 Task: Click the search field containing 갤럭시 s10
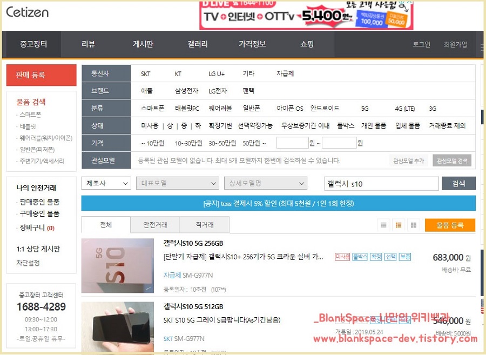(382, 184)
